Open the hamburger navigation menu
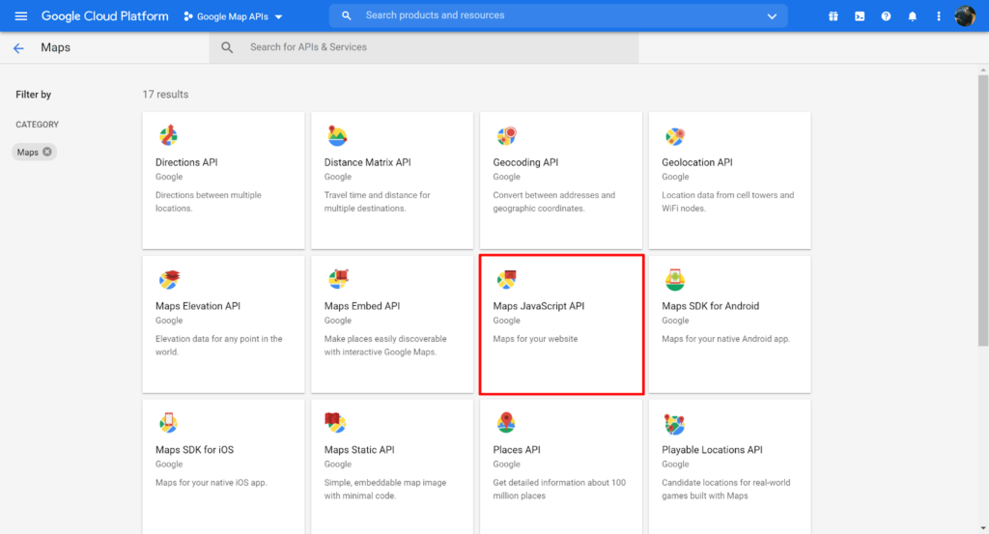This screenshot has width=989, height=534. point(21,15)
